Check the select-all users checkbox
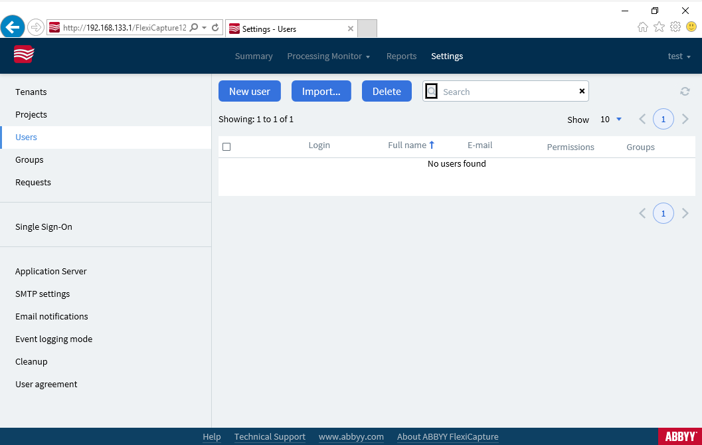 tap(226, 147)
